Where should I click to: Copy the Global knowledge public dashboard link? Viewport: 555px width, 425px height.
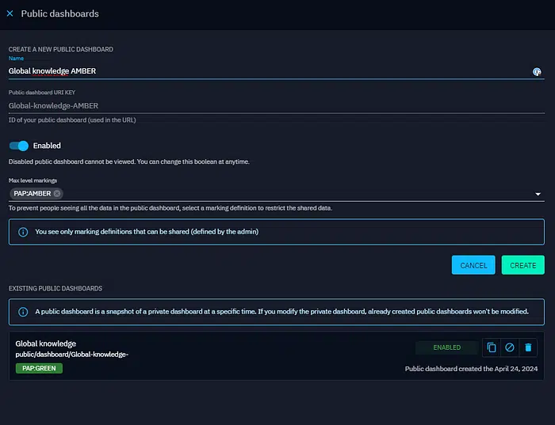492,347
